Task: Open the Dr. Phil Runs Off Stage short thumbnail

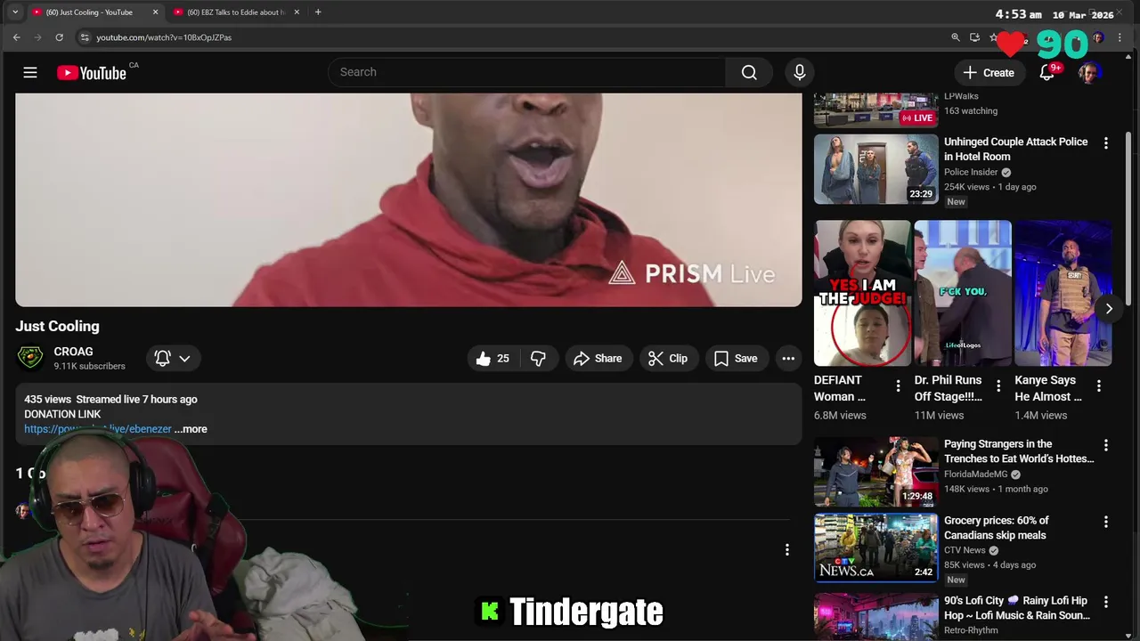Action: point(963,293)
